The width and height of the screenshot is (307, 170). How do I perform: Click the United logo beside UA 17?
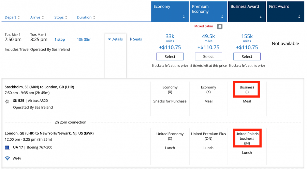point(7,147)
